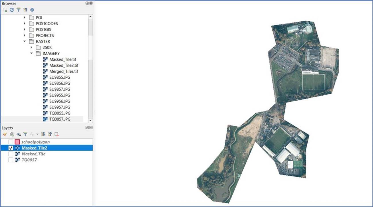The width and height of the screenshot is (373, 207).
Task: Click the Filter Browser funnel icon
Action: click(x=18, y=9)
